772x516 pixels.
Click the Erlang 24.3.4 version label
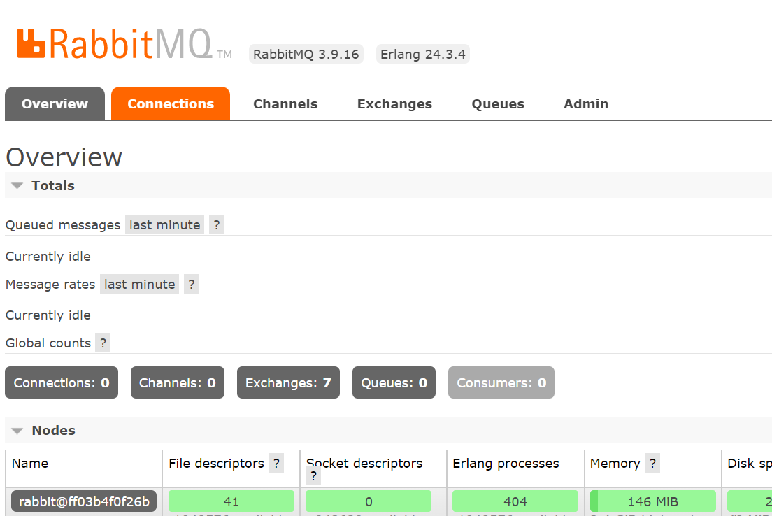tap(423, 54)
